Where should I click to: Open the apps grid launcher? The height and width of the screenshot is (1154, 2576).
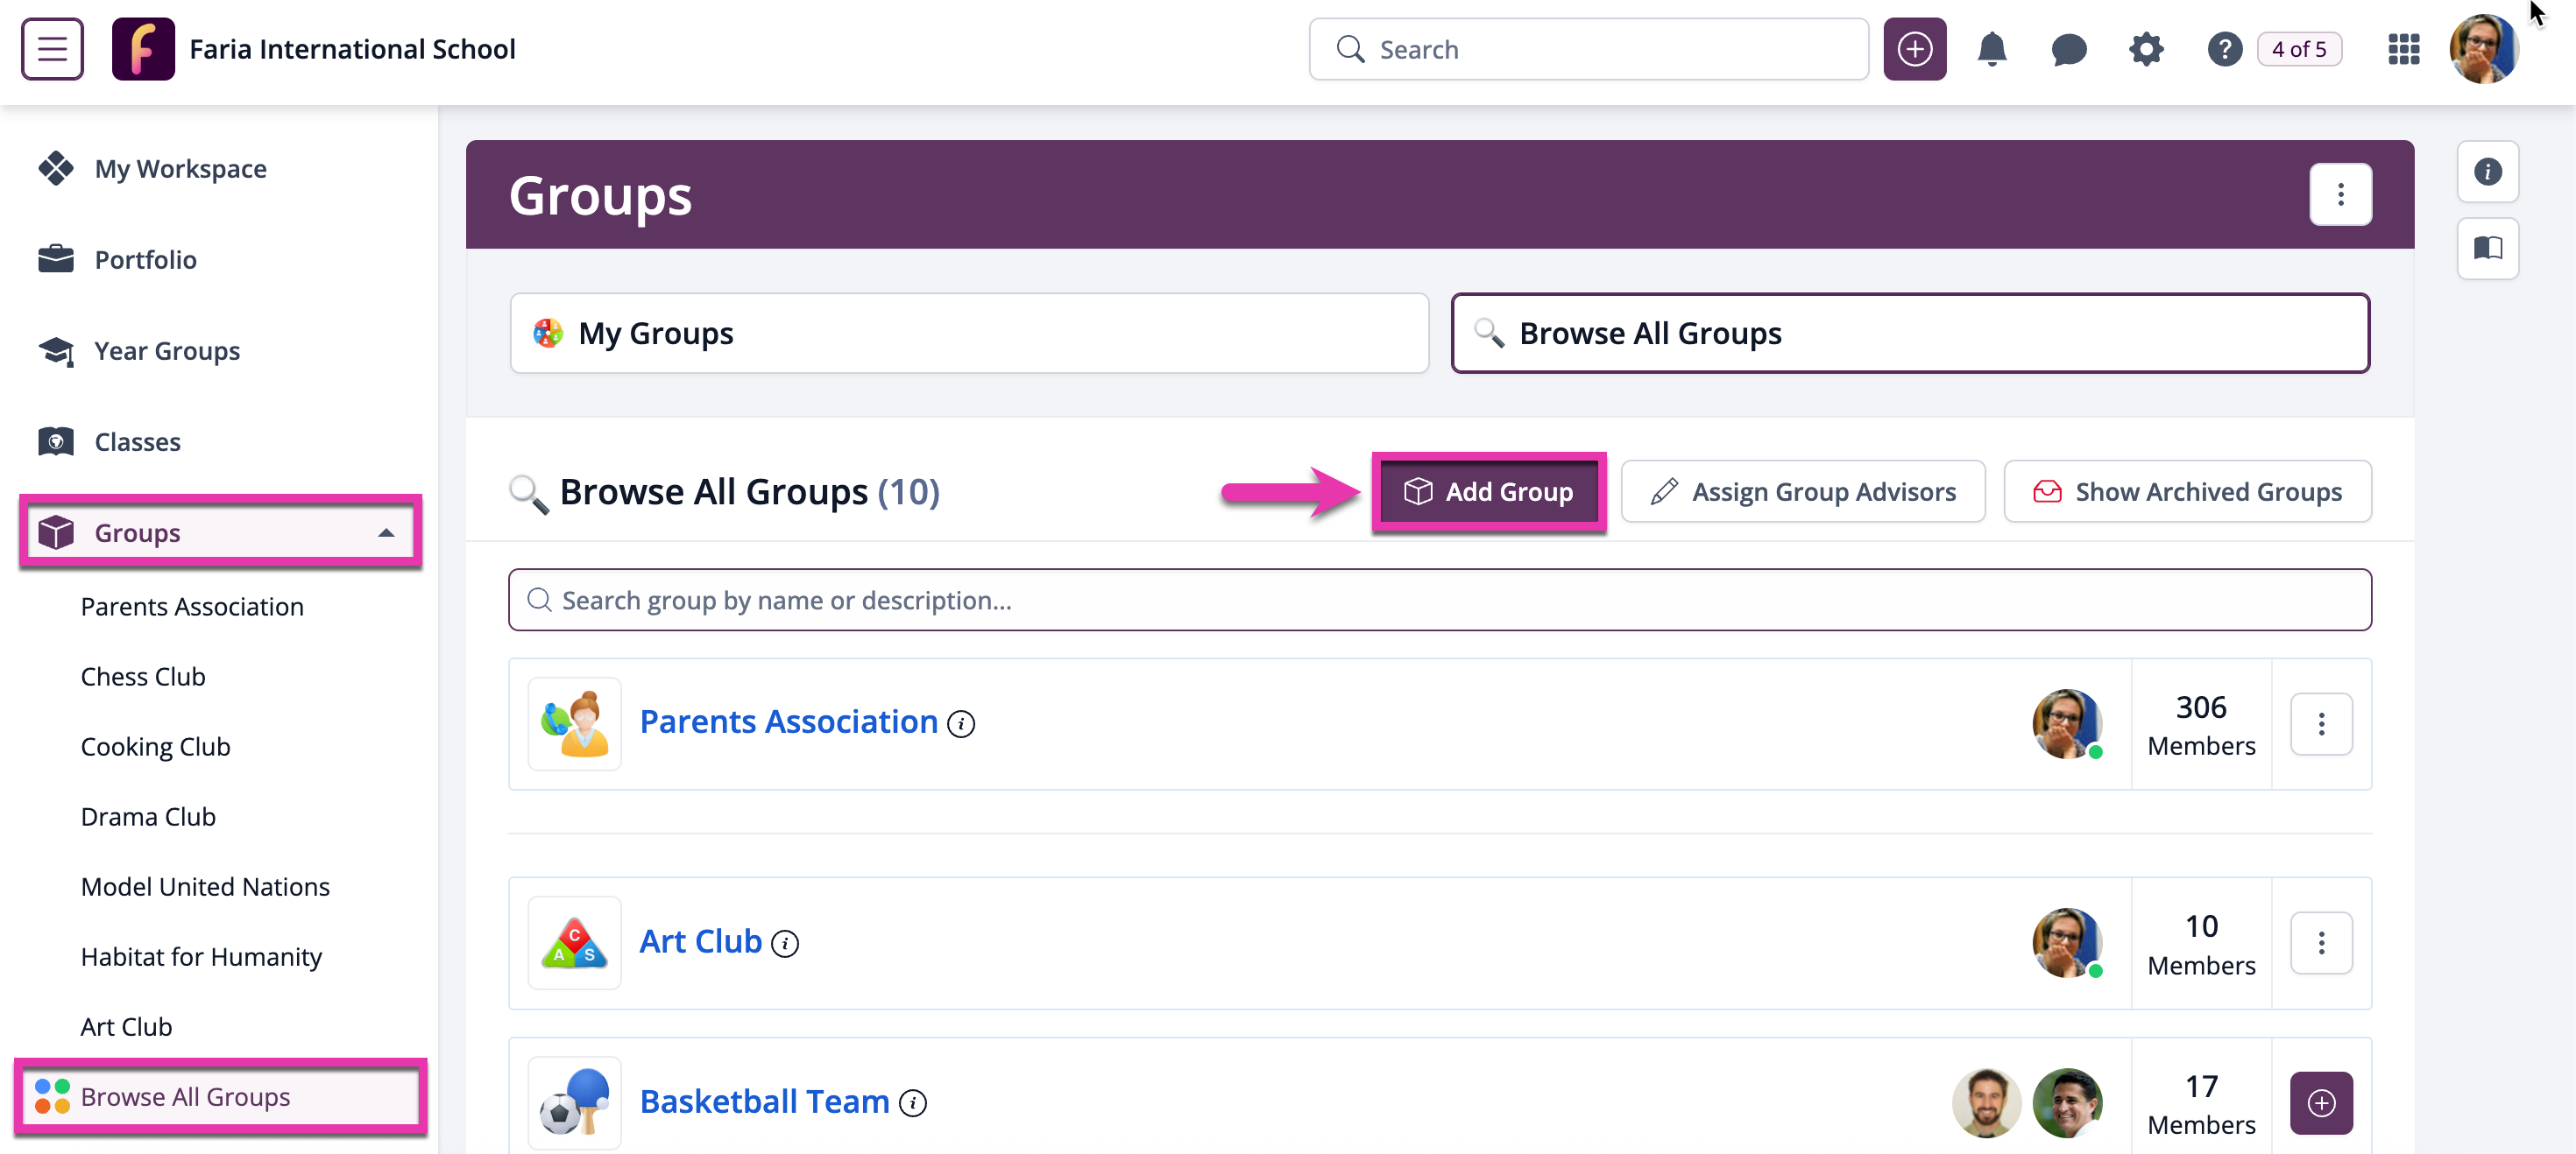point(2403,49)
